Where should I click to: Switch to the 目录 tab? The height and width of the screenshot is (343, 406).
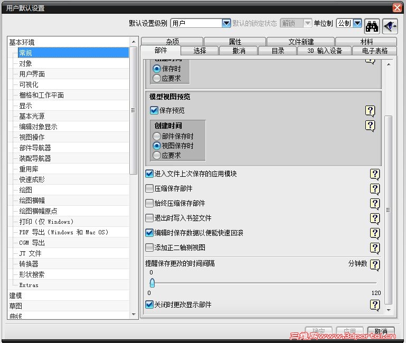[x=278, y=51]
